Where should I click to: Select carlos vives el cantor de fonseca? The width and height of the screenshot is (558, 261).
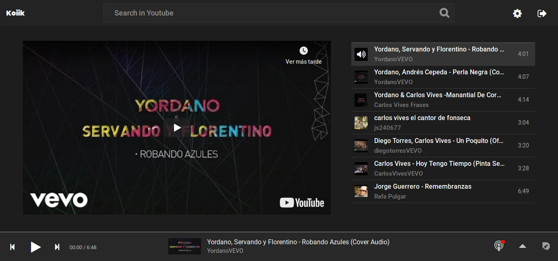443,123
